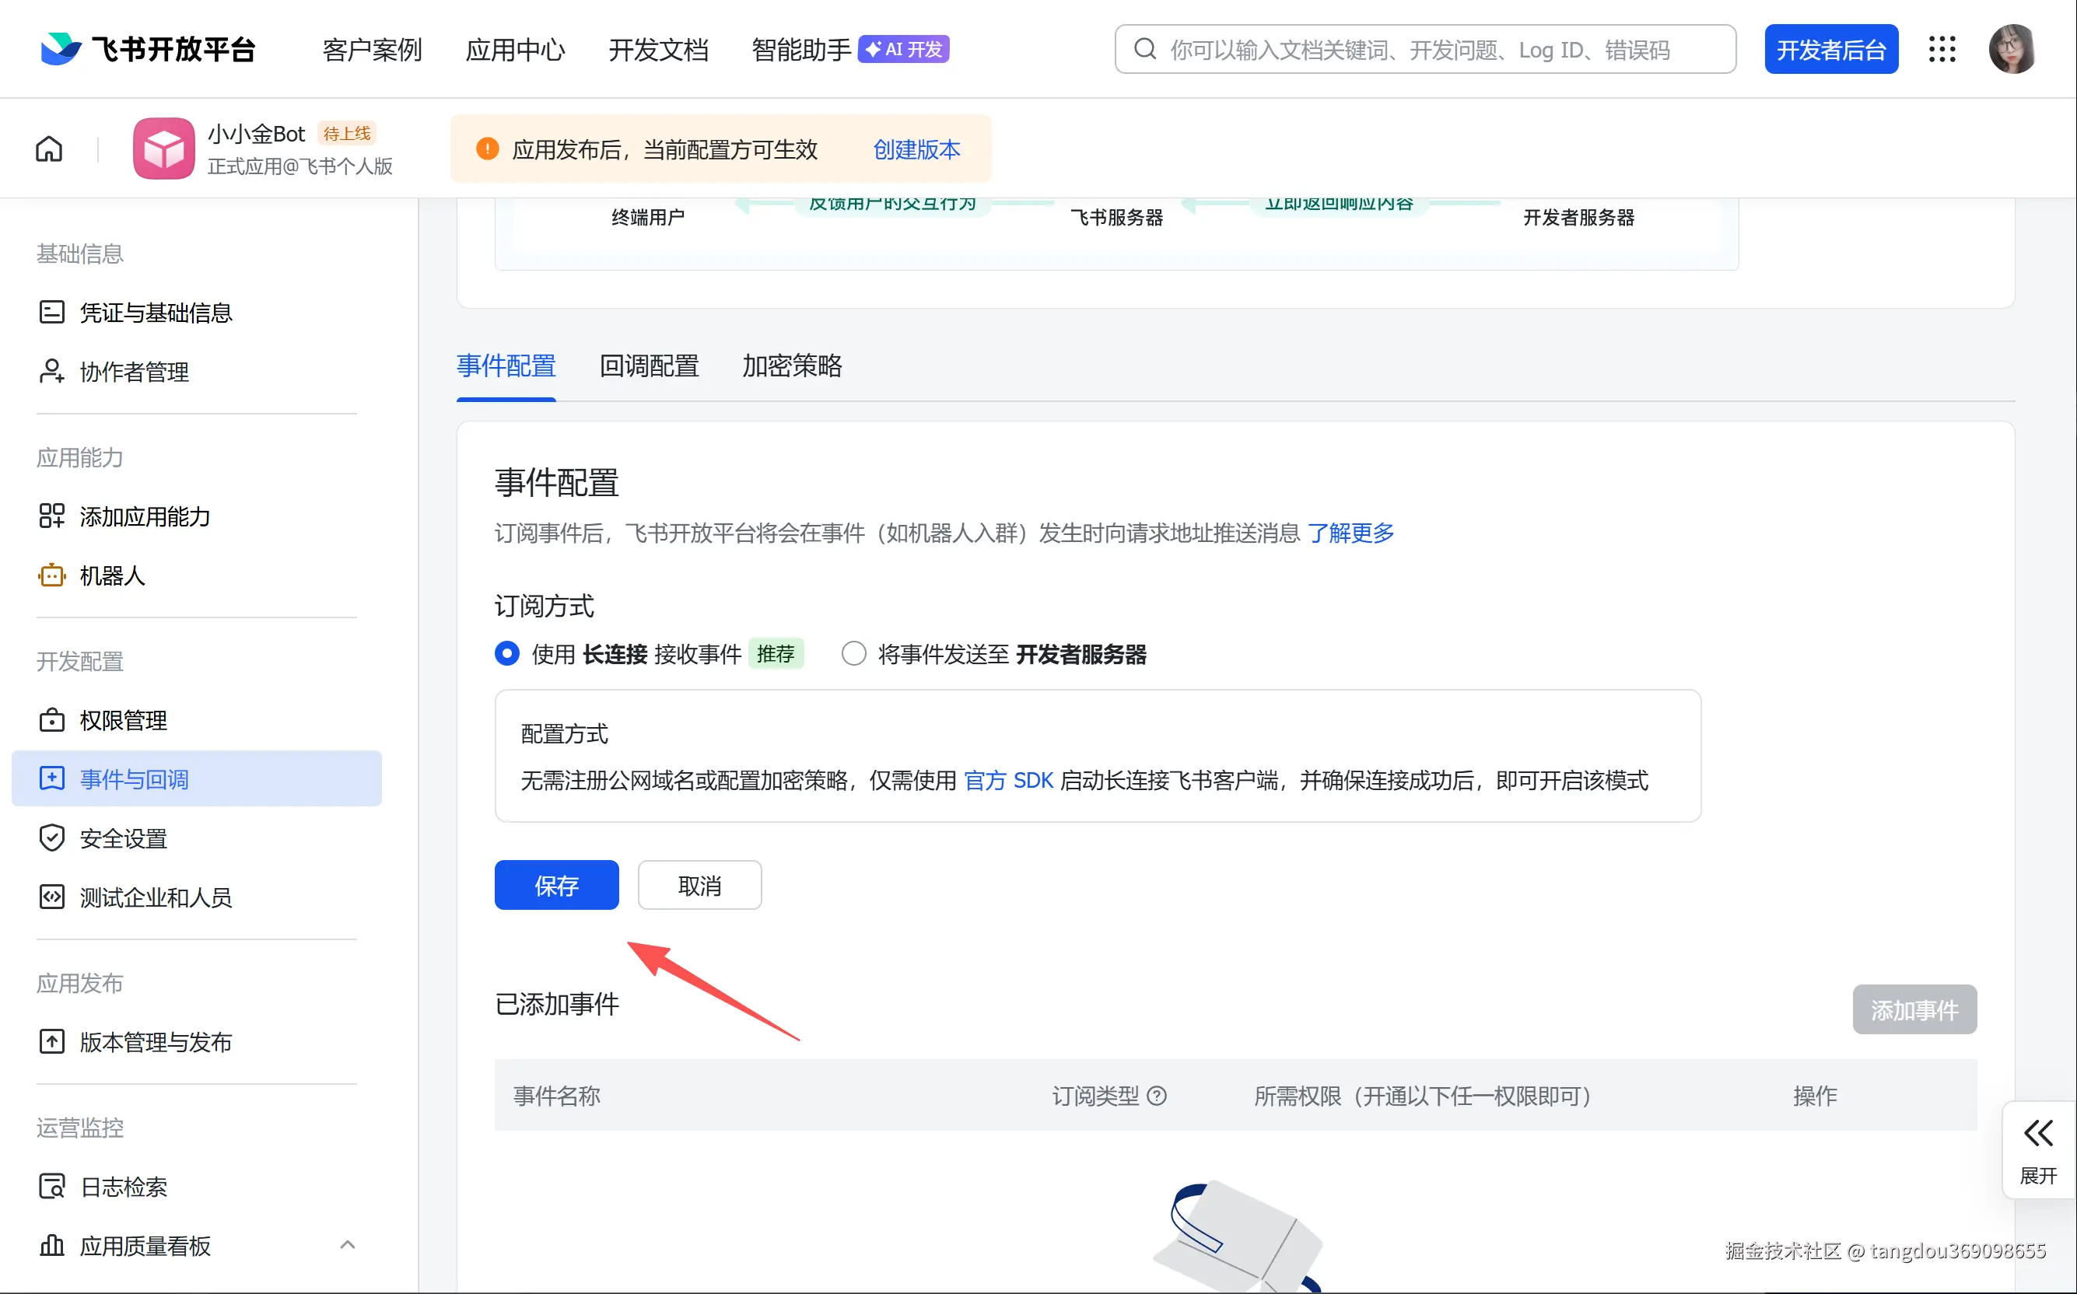The image size is (2077, 1294).
Task: Collapse 应用质量看板 chevron in sidebar
Action: [347, 1245]
